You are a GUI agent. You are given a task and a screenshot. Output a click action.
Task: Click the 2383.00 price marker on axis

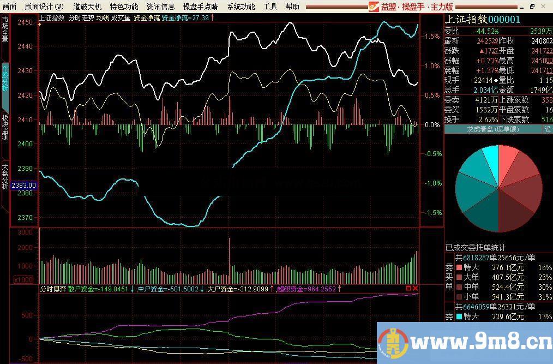[24, 185]
